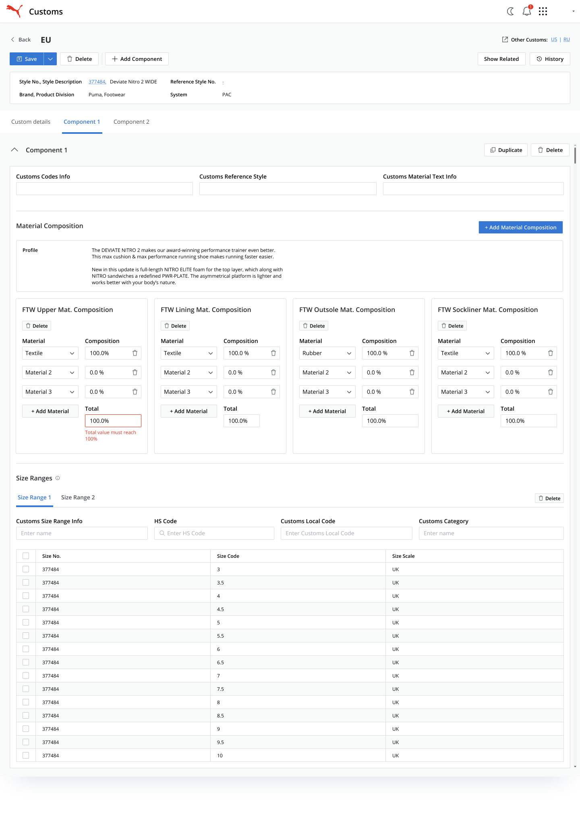This screenshot has height=821, width=580.
Task: Check the select-all checkbox in Size No. header
Action: point(26,556)
